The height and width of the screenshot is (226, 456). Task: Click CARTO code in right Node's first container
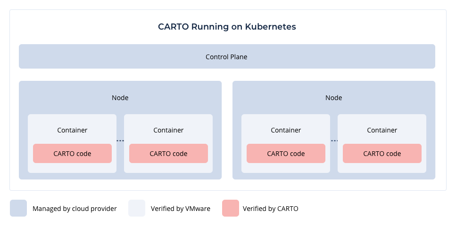pos(286,154)
